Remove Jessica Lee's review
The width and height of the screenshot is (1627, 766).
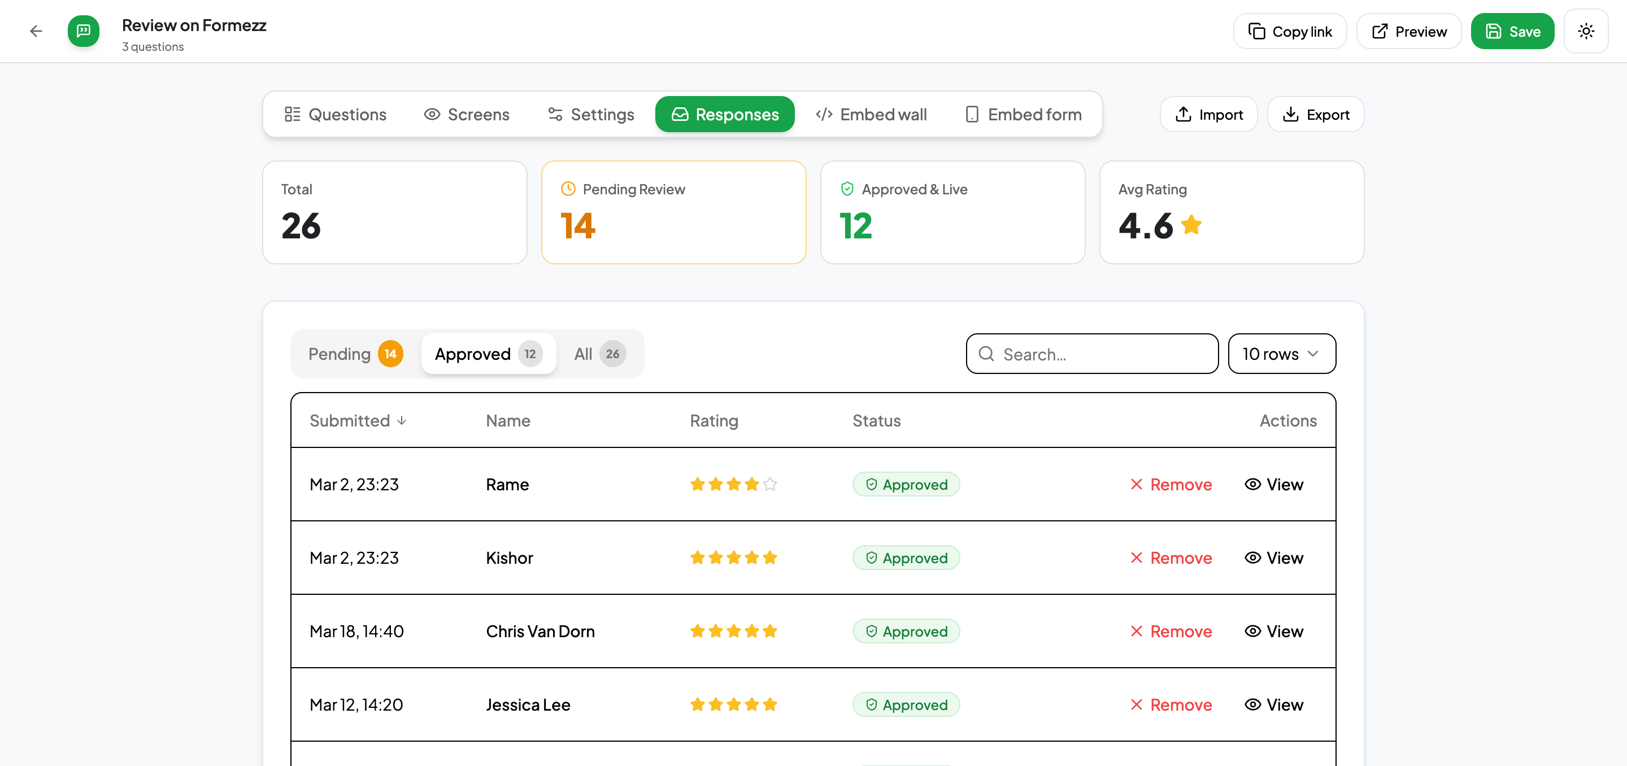click(1171, 704)
